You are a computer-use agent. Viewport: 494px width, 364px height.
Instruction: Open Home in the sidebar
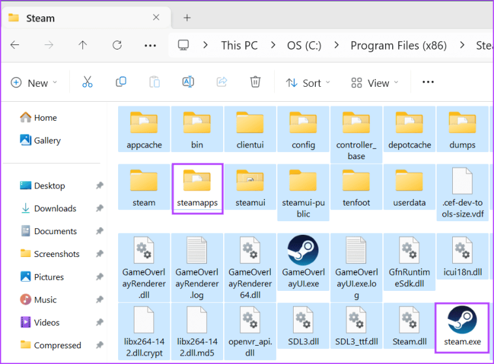click(39, 117)
